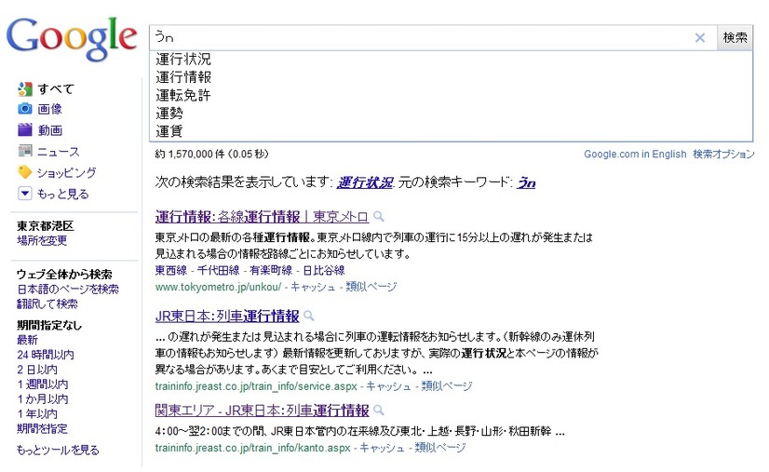Expand the もっと見る dropdown arrow

pyautogui.click(x=25, y=194)
